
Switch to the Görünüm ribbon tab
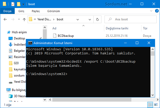pyautogui.click(x=53, y=11)
